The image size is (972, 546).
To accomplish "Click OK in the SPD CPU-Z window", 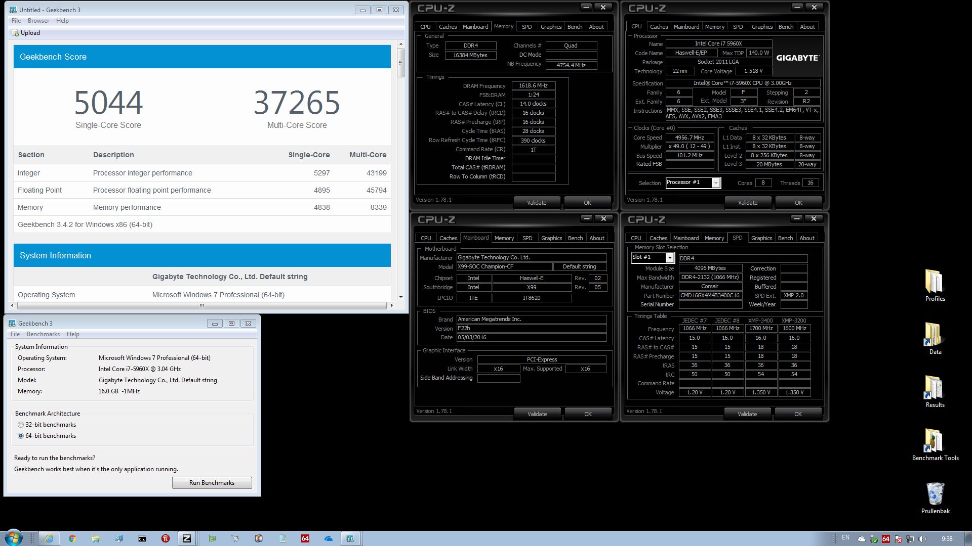I will click(x=798, y=414).
